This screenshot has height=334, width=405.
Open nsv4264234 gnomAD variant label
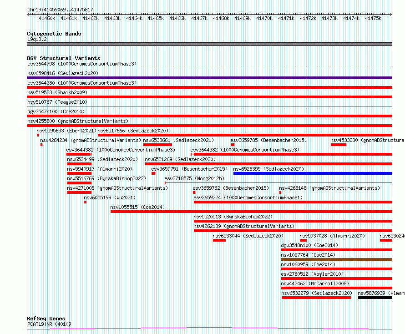tap(91, 140)
